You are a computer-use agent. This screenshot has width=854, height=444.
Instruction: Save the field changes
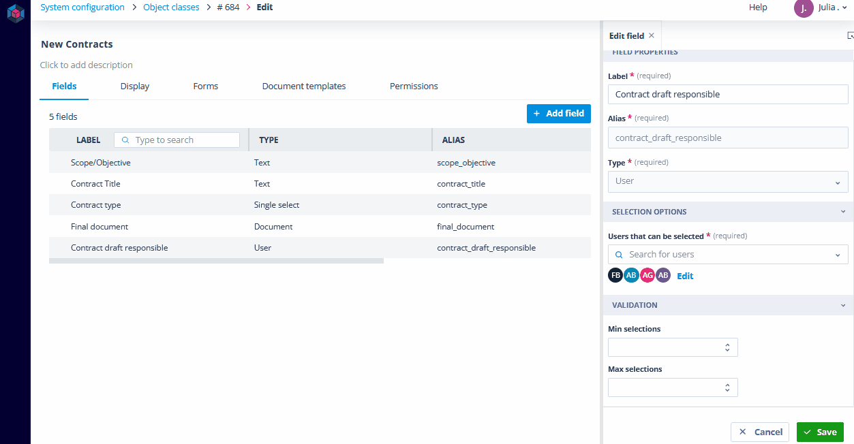tap(820, 432)
